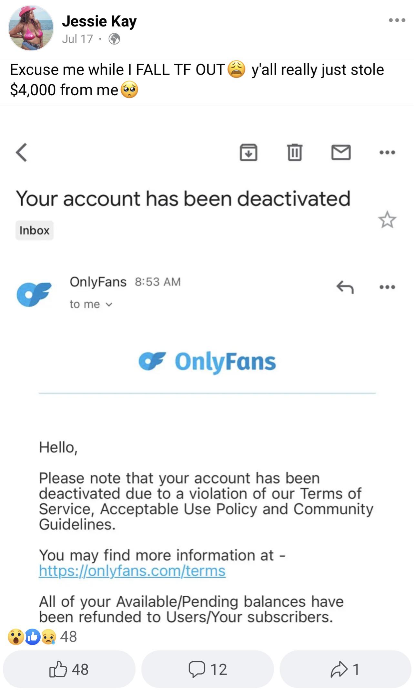This screenshot has width=414, height=690.
Task: Click the Inbox label tag
Action: click(34, 230)
